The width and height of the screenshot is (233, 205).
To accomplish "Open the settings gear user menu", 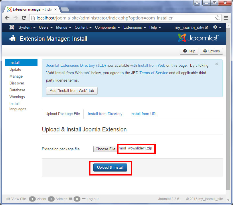I will pos(217,27).
